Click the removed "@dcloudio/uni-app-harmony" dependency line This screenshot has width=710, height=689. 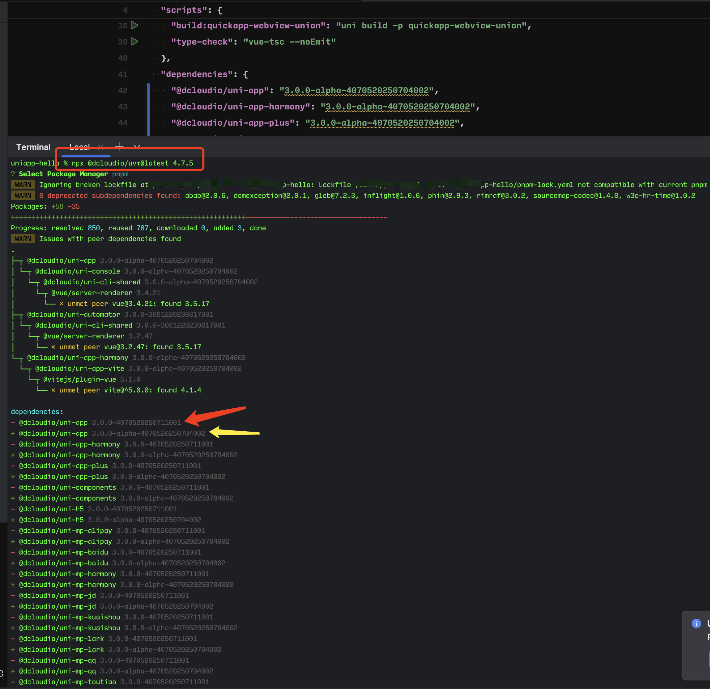pyautogui.click(x=112, y=444)
